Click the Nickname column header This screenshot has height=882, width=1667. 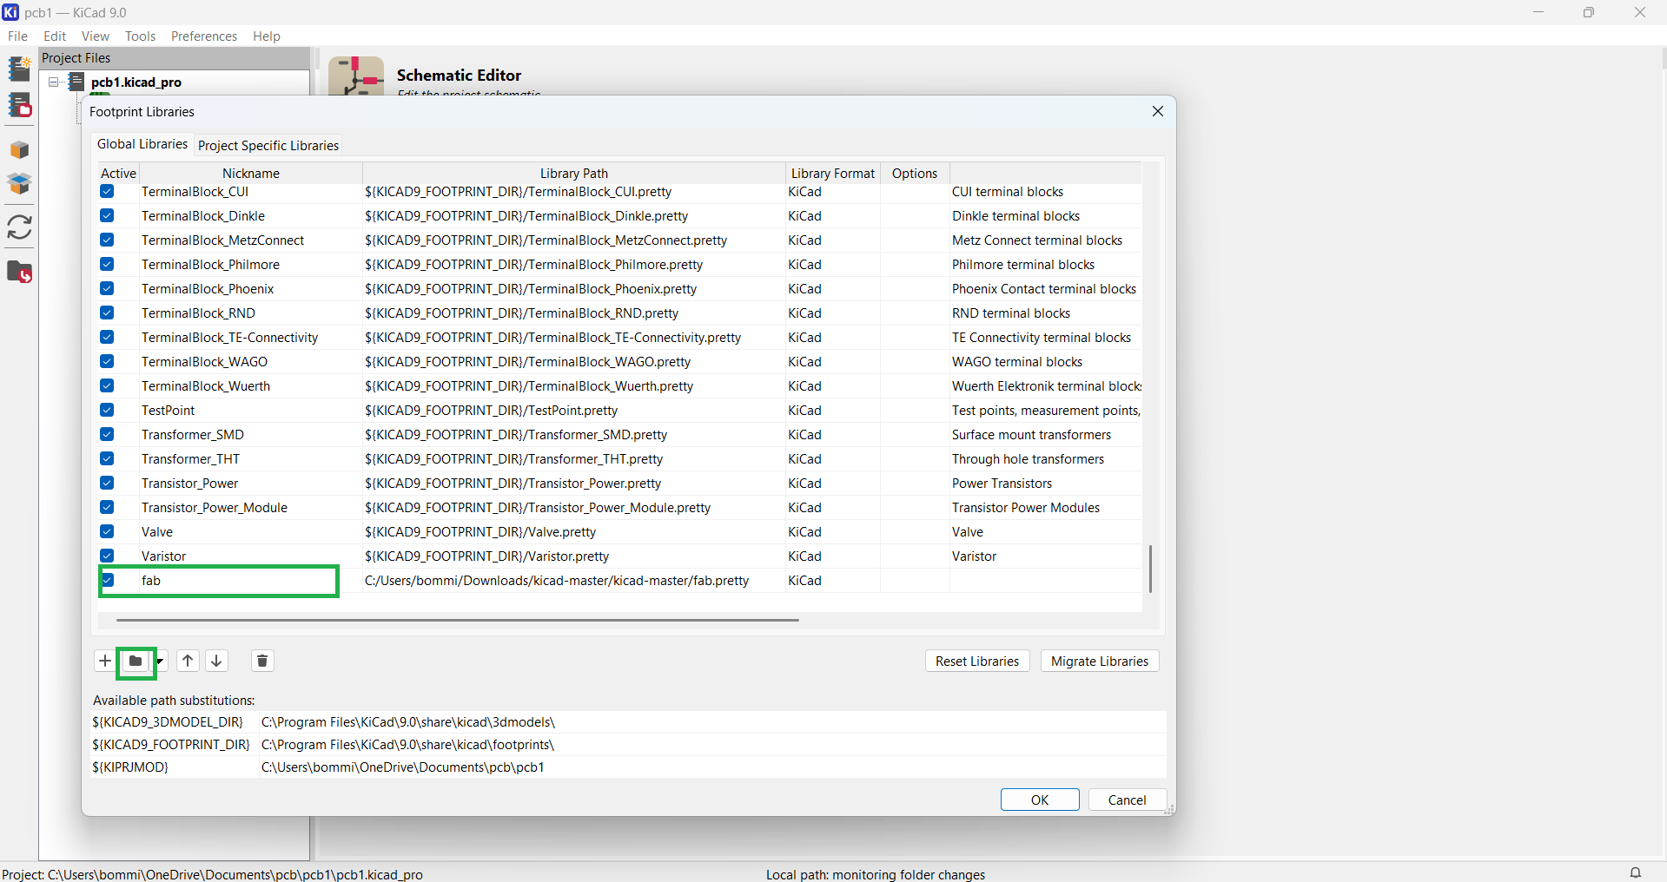point(251,173)
